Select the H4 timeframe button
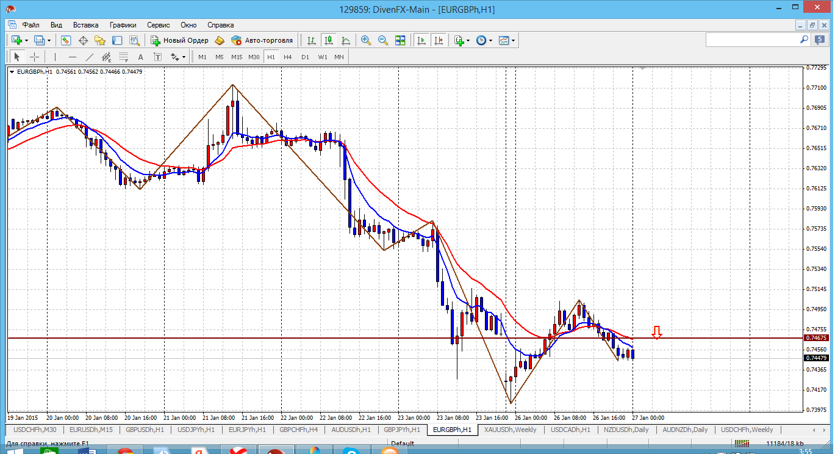This screenshot has height=454, width=835. point(288,57)
